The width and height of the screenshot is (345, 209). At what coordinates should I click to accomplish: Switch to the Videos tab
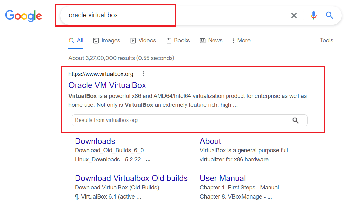click(143, 40)
